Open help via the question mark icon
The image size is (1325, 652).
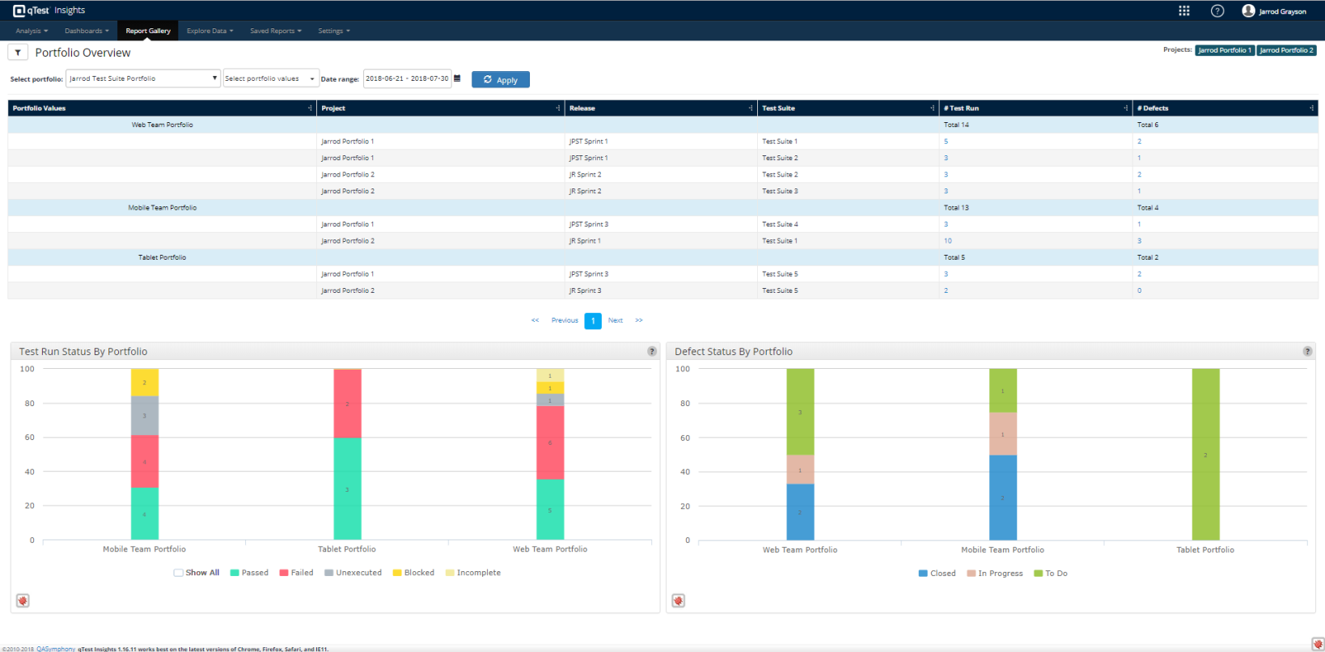1217,11
